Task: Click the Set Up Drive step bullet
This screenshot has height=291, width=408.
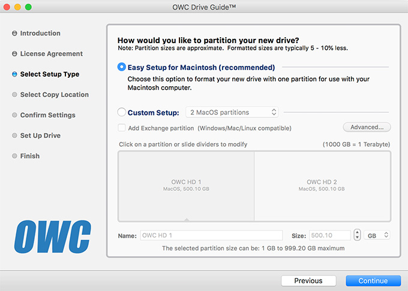Action: coord(14,135)
